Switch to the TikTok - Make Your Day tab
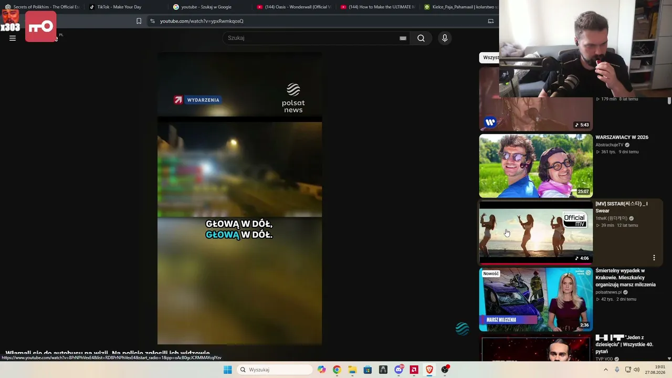Viewport: 672px width, 378px height. click(x=119, y=7)
